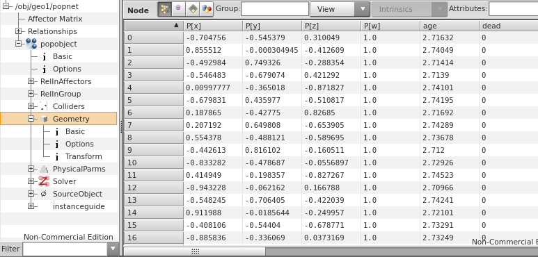This screenshot has height=257, width=538.
Task: Click the point number sort arrow header
Action: [x=154, y=26]
